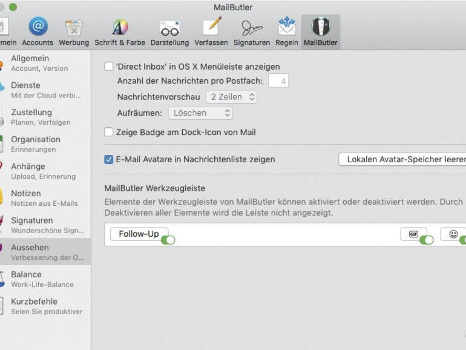Open the Nachrichtenvorschau 2 Zeilen dropdown
Image resolution: width=466 pixels, height=350 pixels.
231,97
